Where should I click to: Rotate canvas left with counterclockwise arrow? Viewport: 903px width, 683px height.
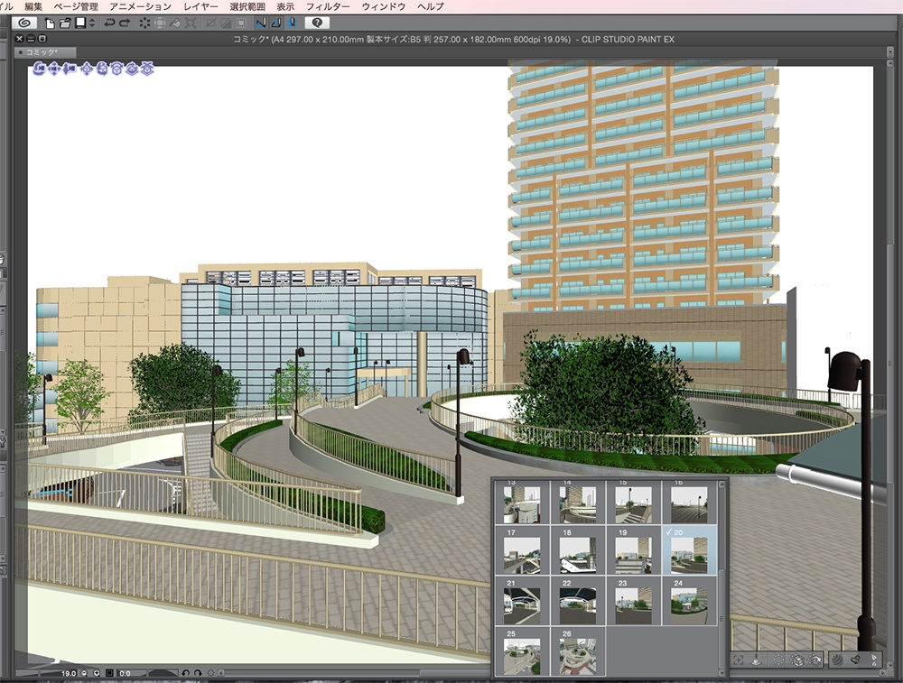pyautogui.click(x=185, y=673)
